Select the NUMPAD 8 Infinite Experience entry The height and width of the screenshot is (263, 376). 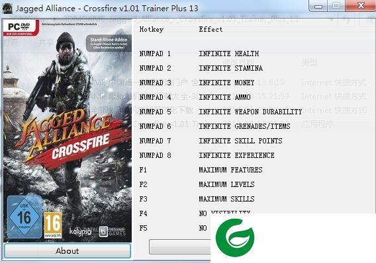(207, 155)
